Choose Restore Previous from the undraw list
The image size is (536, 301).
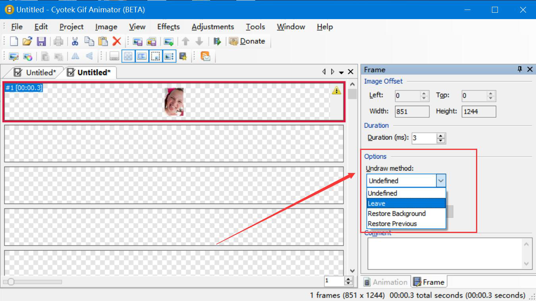click(407, 223)
